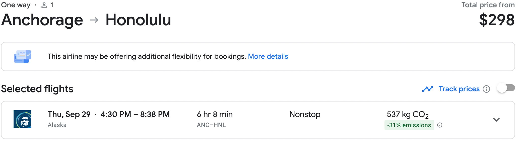518x143 pixels.
Task: Click the $298 total price
Action: click(497, 20)
